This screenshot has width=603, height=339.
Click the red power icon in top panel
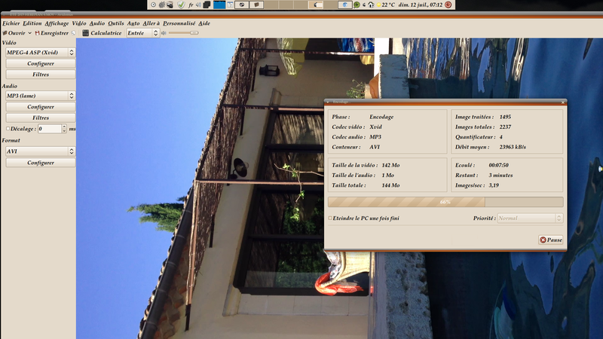pyautogui.click(x=448, y=5)
